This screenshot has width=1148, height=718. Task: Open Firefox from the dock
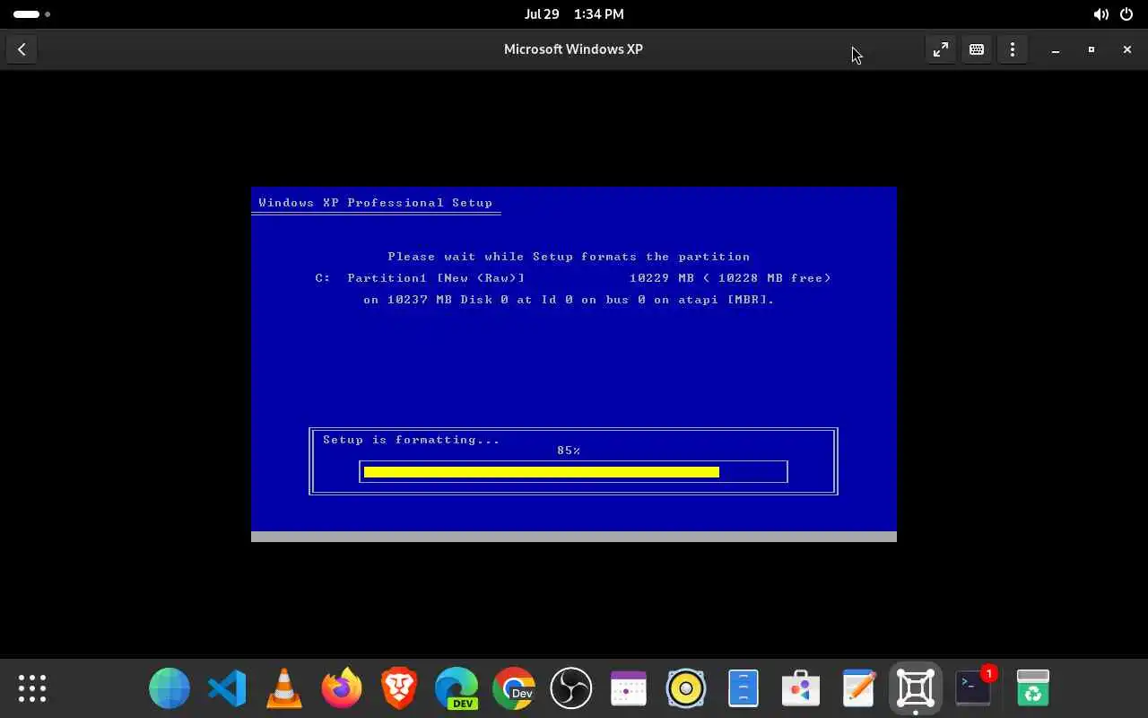pyautogui.click(x=342, y=688)
